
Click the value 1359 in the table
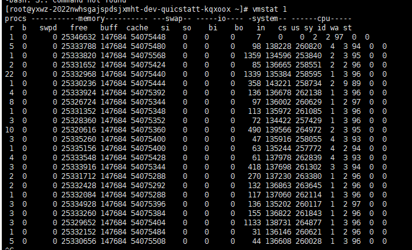pyautogui.click(x=252, y=56)
